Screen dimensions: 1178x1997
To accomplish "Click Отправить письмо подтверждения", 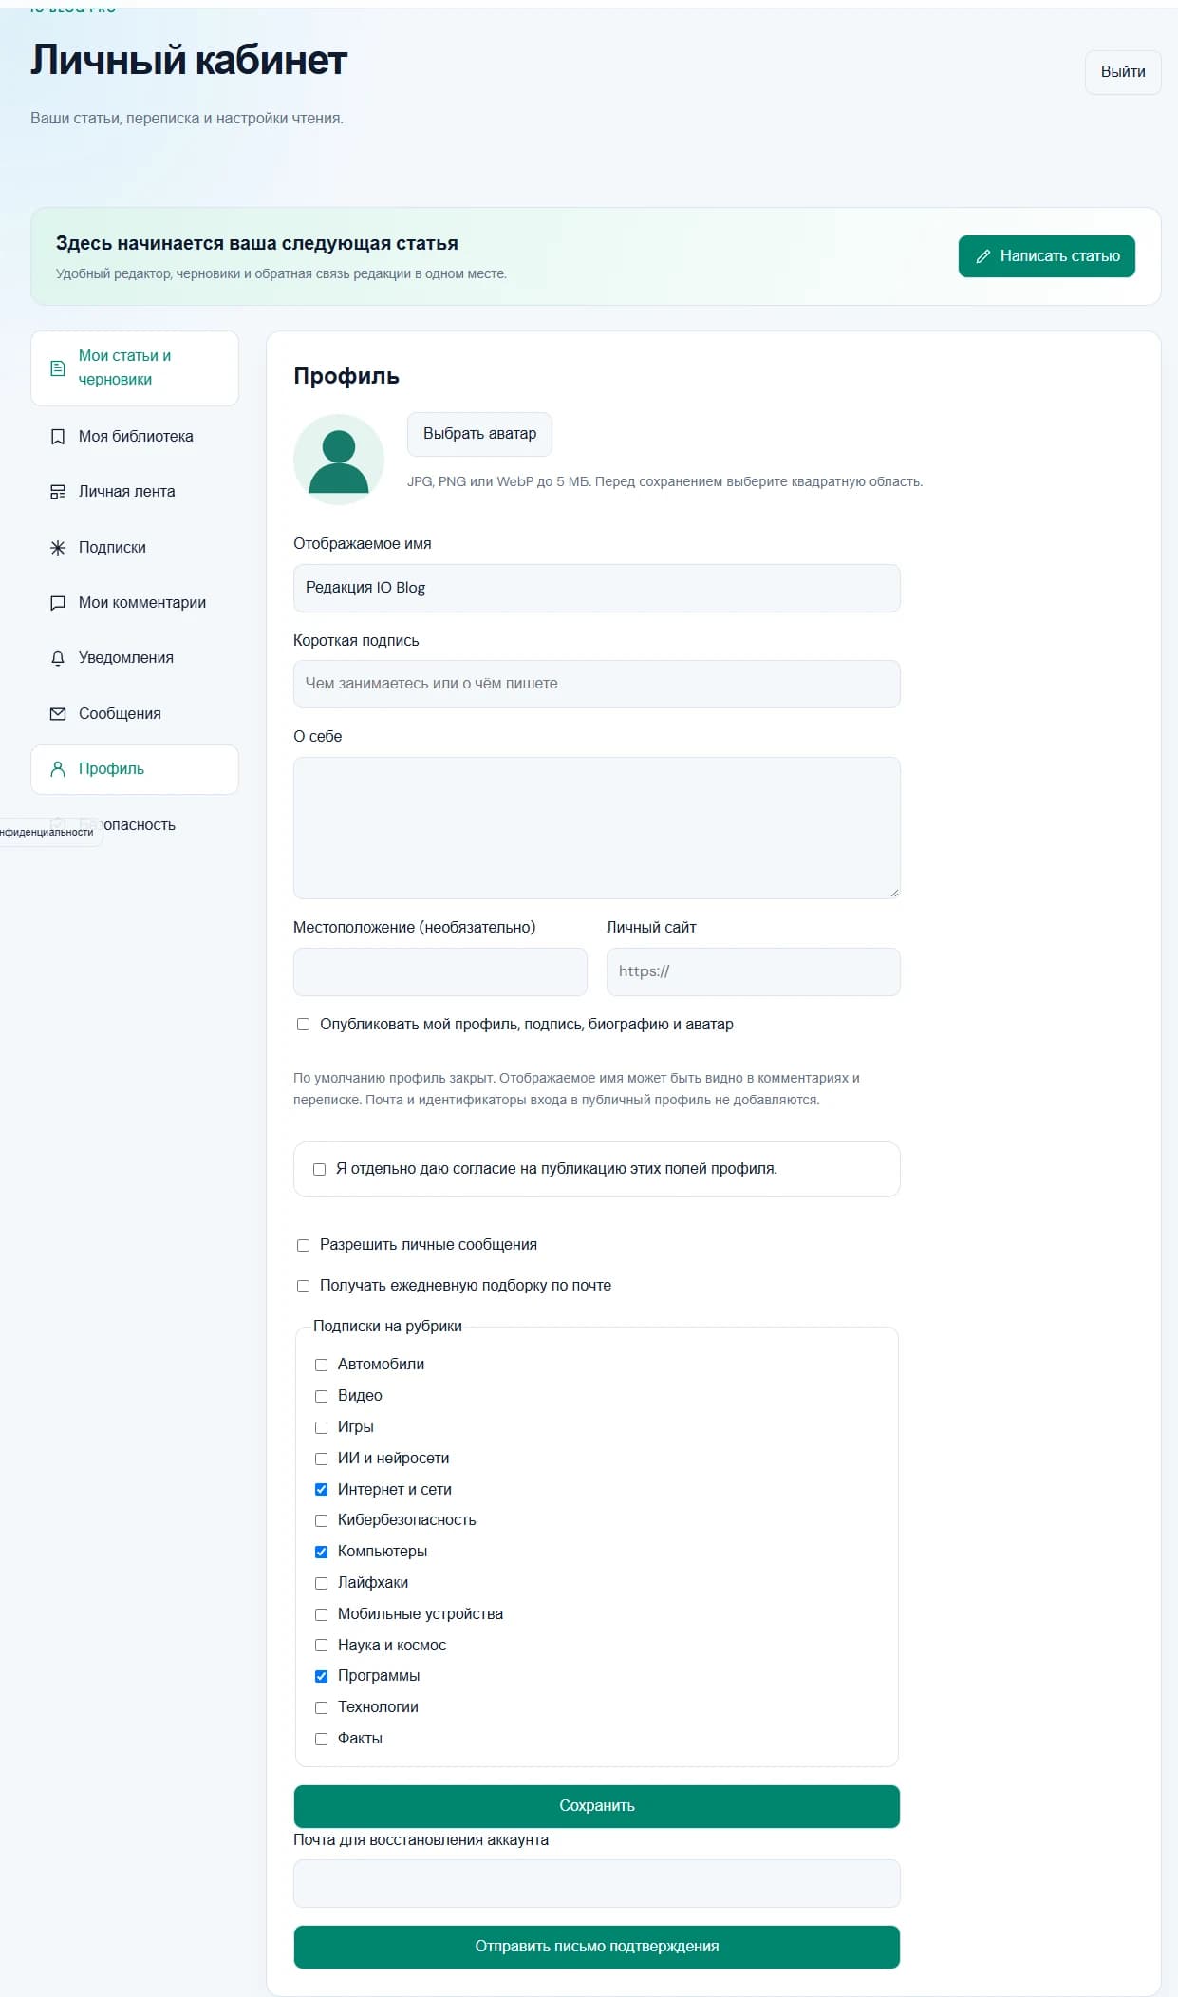I will pos(597,1947).
